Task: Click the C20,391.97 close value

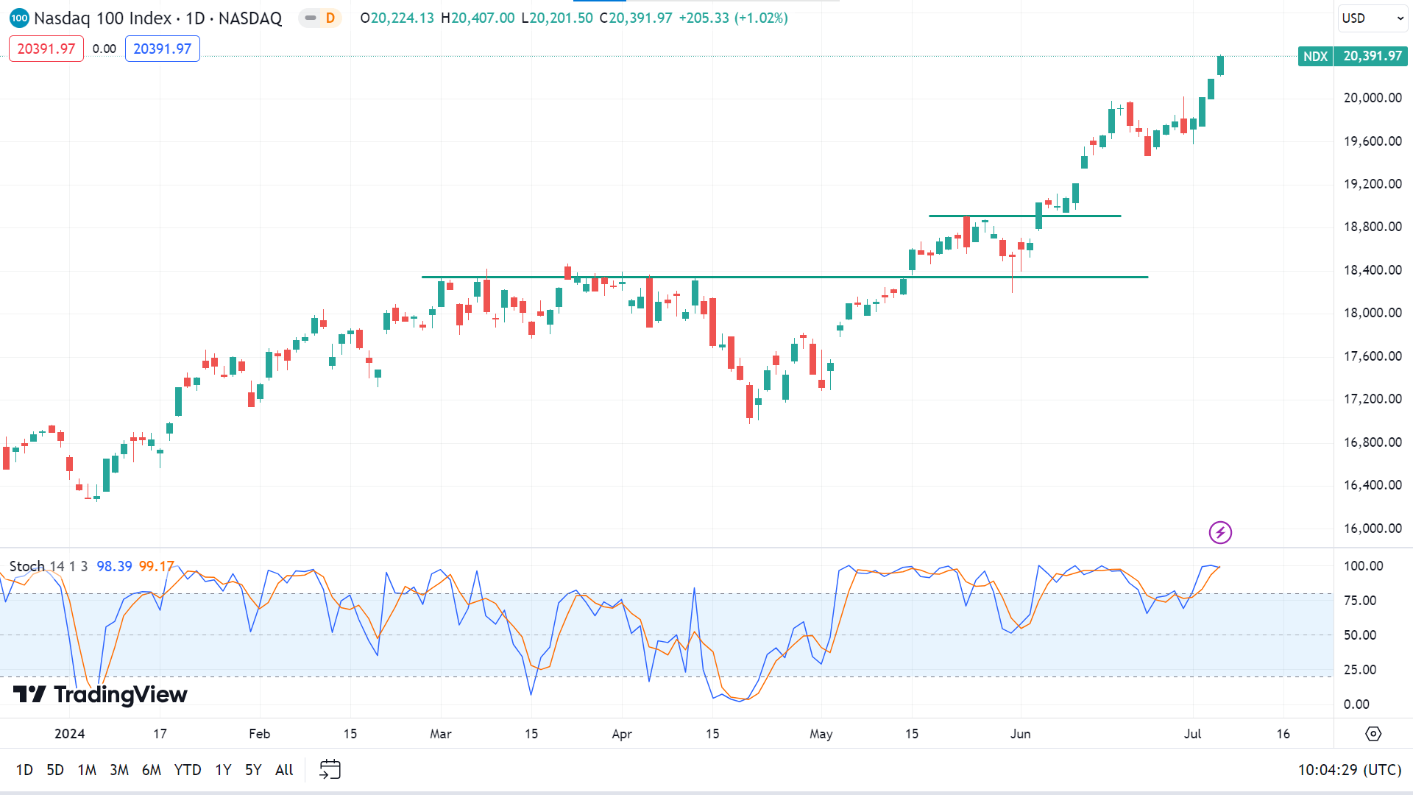Action: pyautogui.click(x=635, y=18)
